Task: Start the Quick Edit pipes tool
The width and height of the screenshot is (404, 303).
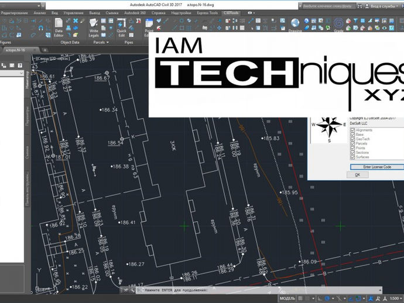Action: tap(121, 27)
